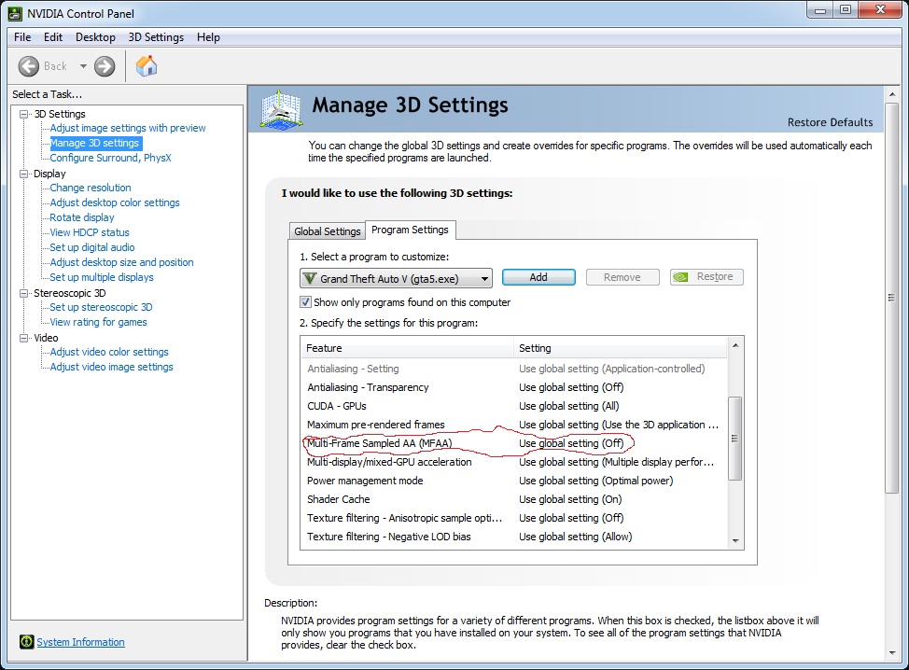Open the File menu
The width and height of the screenshot is (909, 670).
[x=22, y=37]
